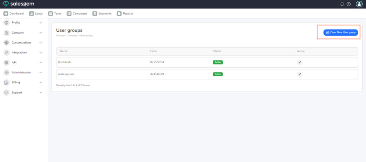Click the Action column header
The height and width of the screenshot is (162, 366).
click(301, 51)
